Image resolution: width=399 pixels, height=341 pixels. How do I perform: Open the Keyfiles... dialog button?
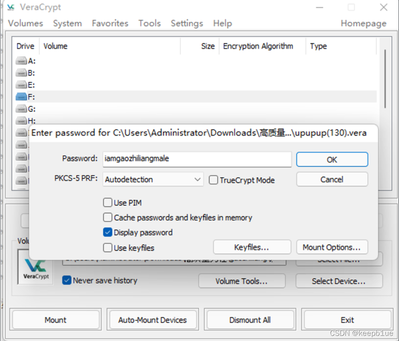point(252,247)
